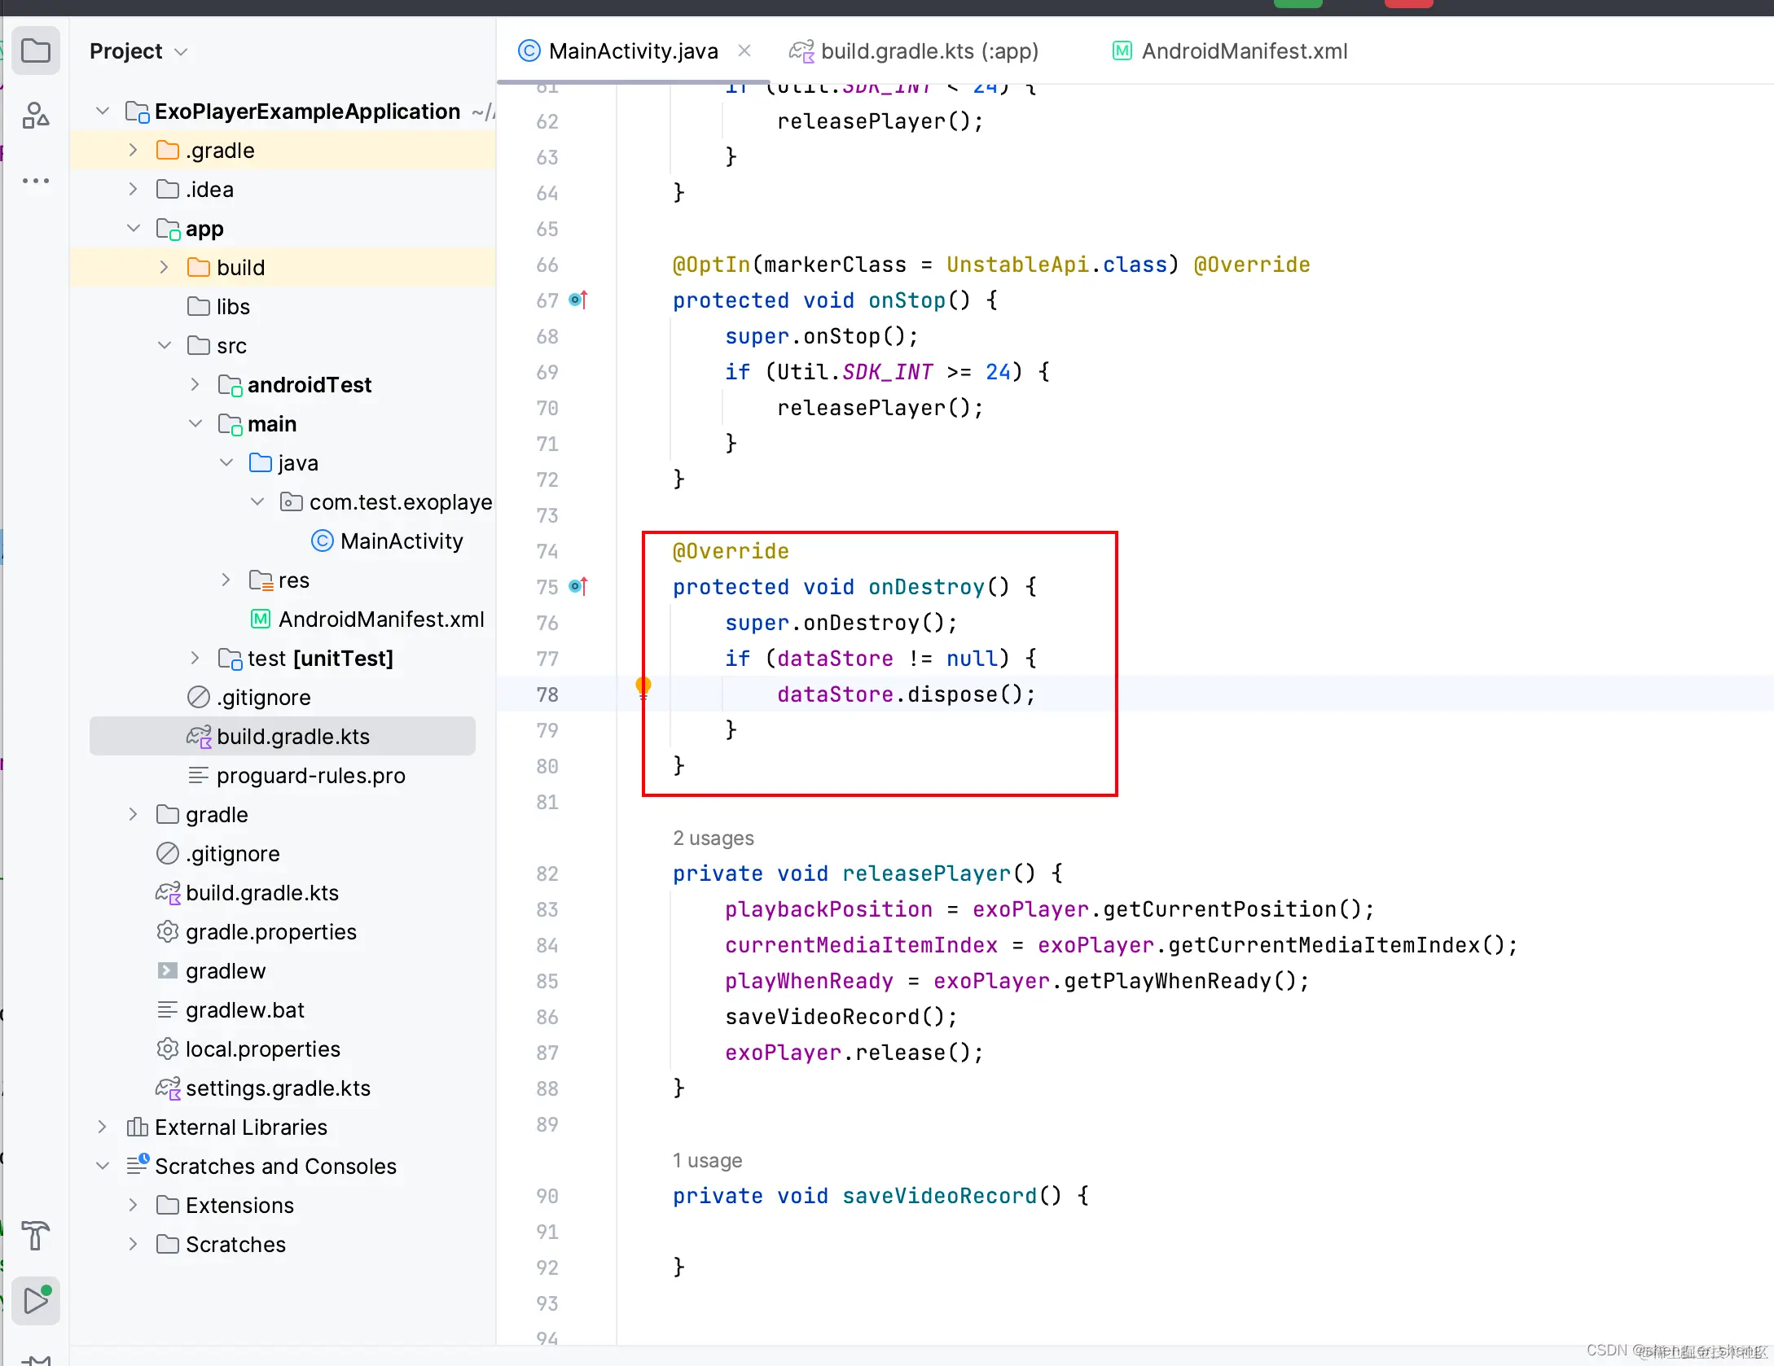Open the Run tool window icon

pyautogui.click(x=36, y=1300)
